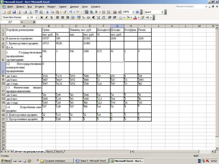The height and width of the screenshot is (164, 219).
Task: Open the Файл menu
Action: tap(10, 7)
